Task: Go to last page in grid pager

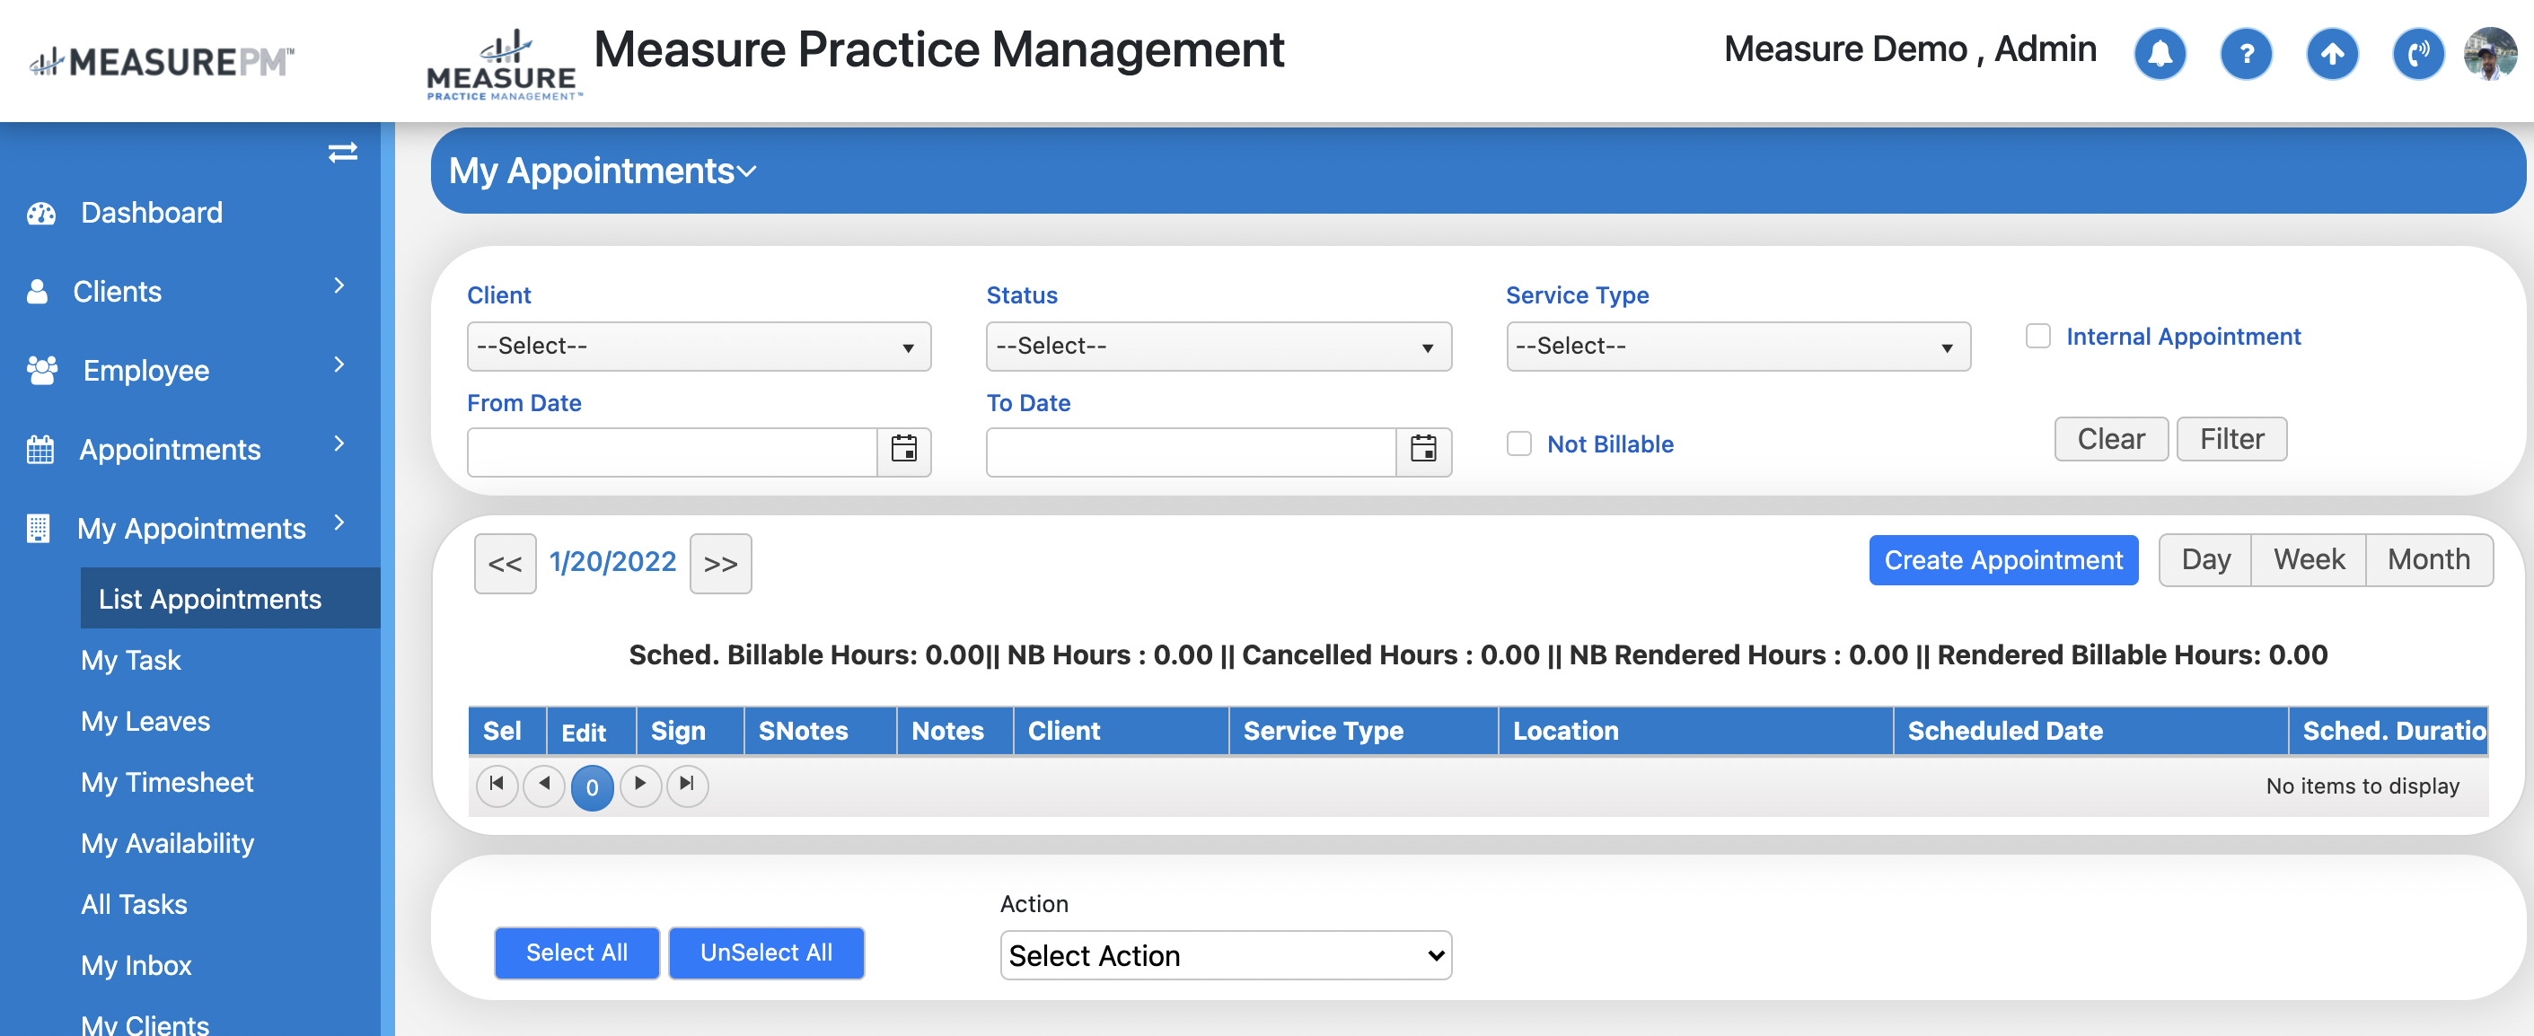Action: [x=687, y=786]
